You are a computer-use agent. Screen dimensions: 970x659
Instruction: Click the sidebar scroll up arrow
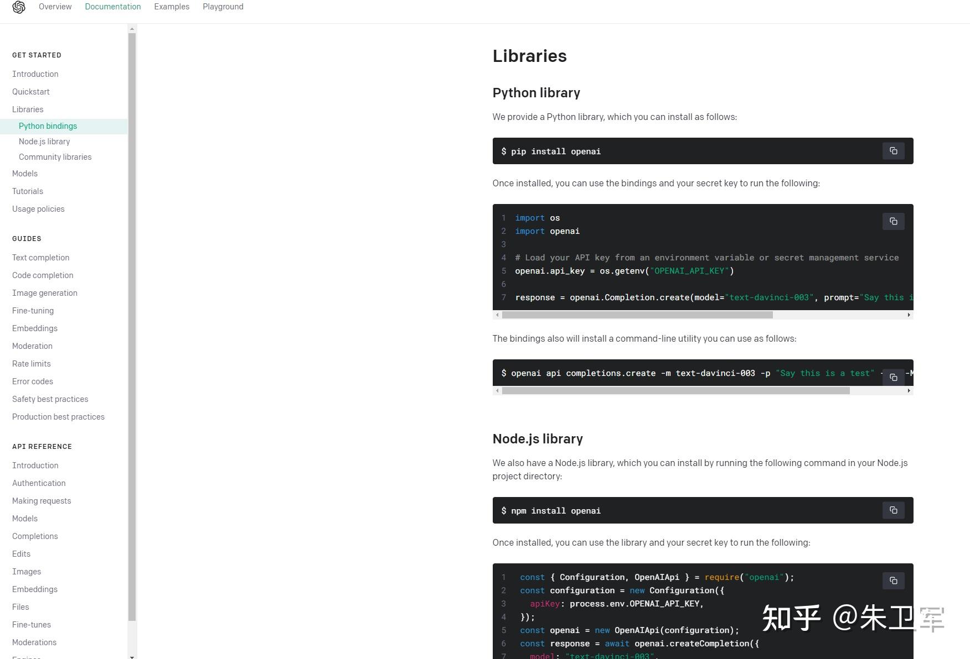(x=132, y=29)
